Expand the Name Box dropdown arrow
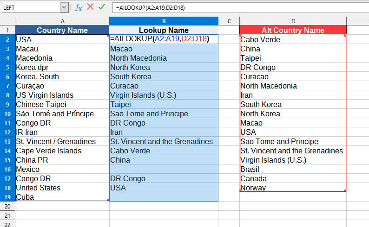 (x=64, y=7)
